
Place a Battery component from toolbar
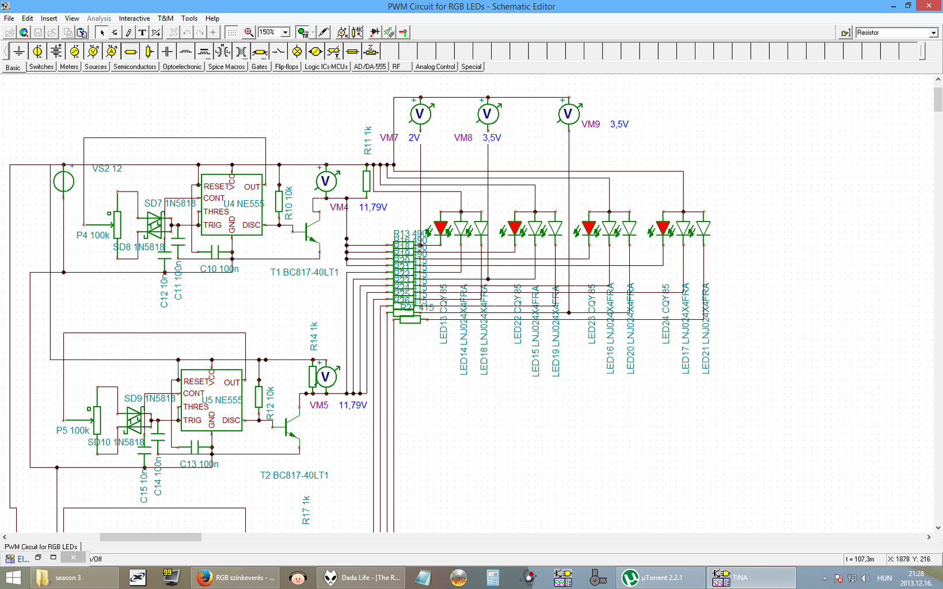coord(56,52)
